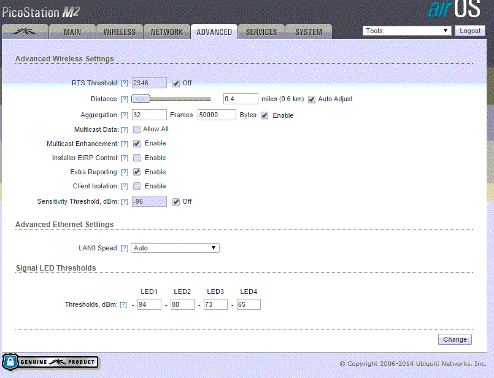Open Distance help link

click(x=125, y=99)
